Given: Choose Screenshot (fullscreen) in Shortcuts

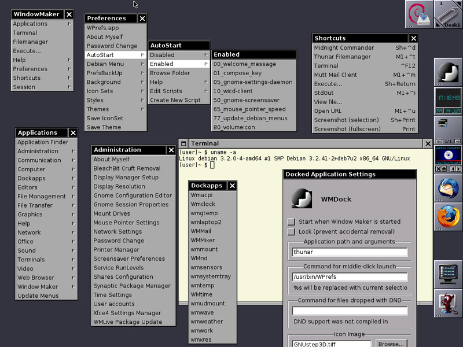Looking at the screenshot, I should tap(365, 129).
